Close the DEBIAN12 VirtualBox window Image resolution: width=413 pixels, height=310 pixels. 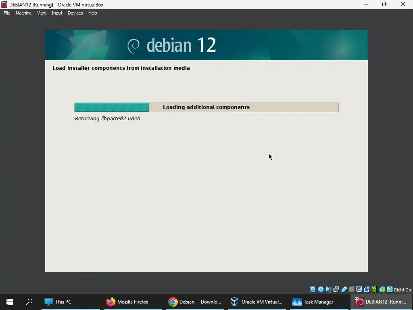coord(403,4)
